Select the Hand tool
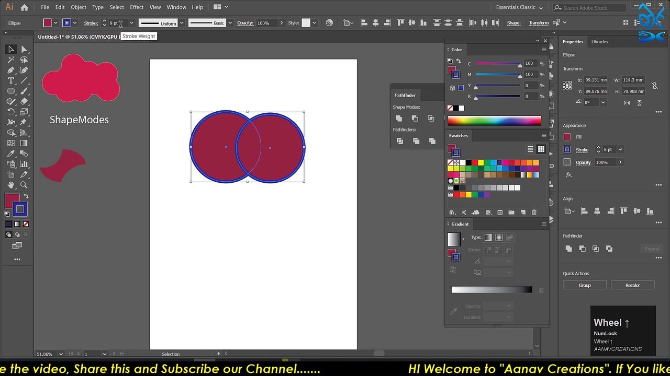The height and width of the screenshot is (376, 670). (x=10, y=185)
